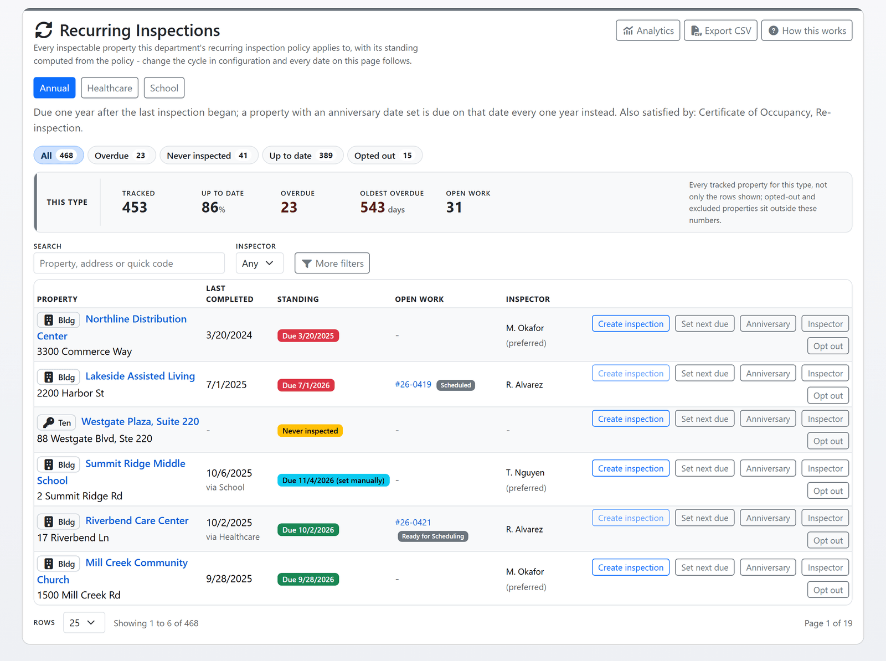Filter by Overdue 23 pill
The image size is (886, 661).
click(x=121, y=156)
